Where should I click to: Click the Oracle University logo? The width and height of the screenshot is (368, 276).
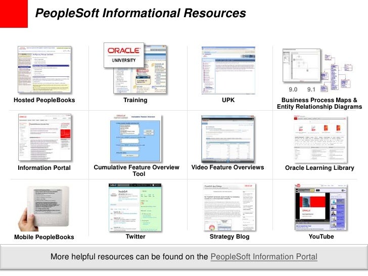(x=124, y=56)
